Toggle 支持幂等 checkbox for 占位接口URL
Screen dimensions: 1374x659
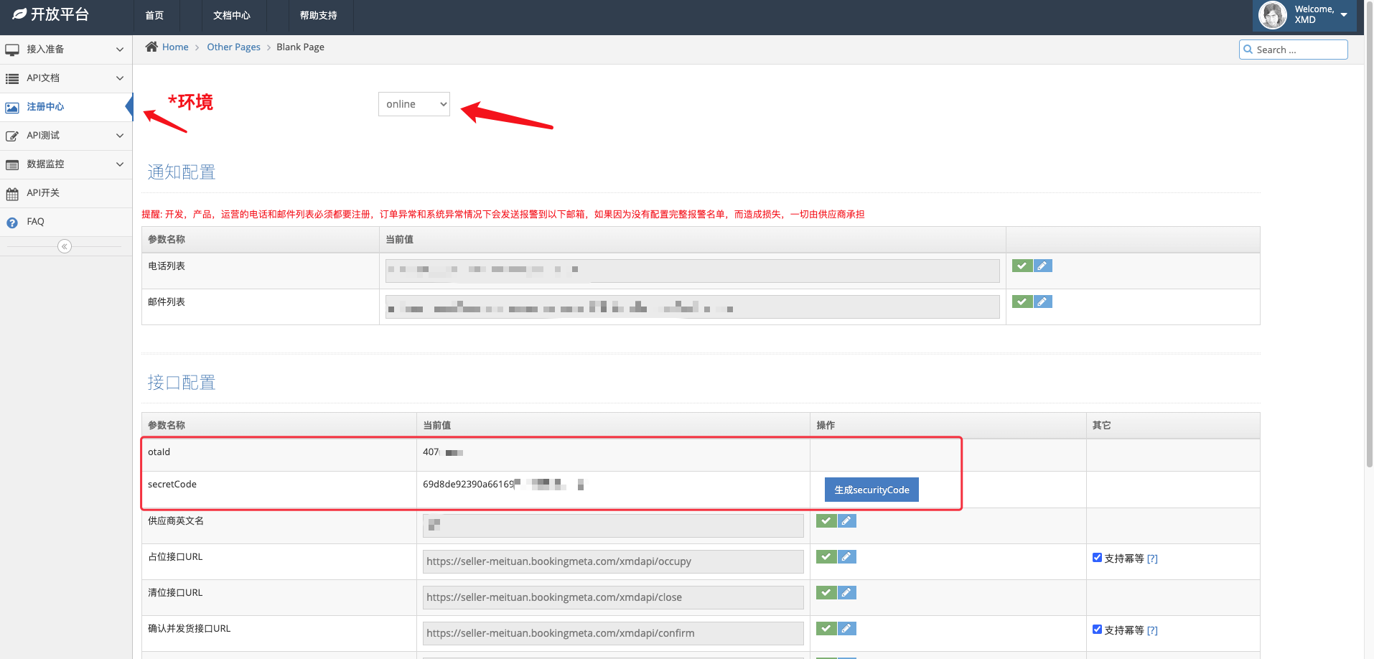pyautogui.click(x=1097, y=558)
